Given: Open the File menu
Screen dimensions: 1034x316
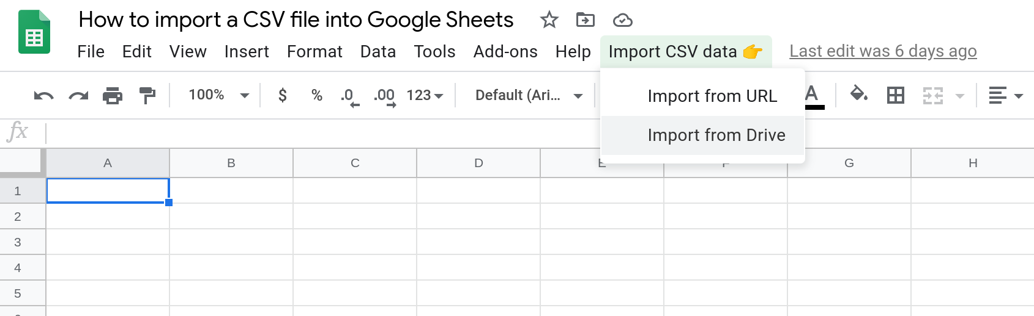Looking at the screenshot, I should point(91,52).
